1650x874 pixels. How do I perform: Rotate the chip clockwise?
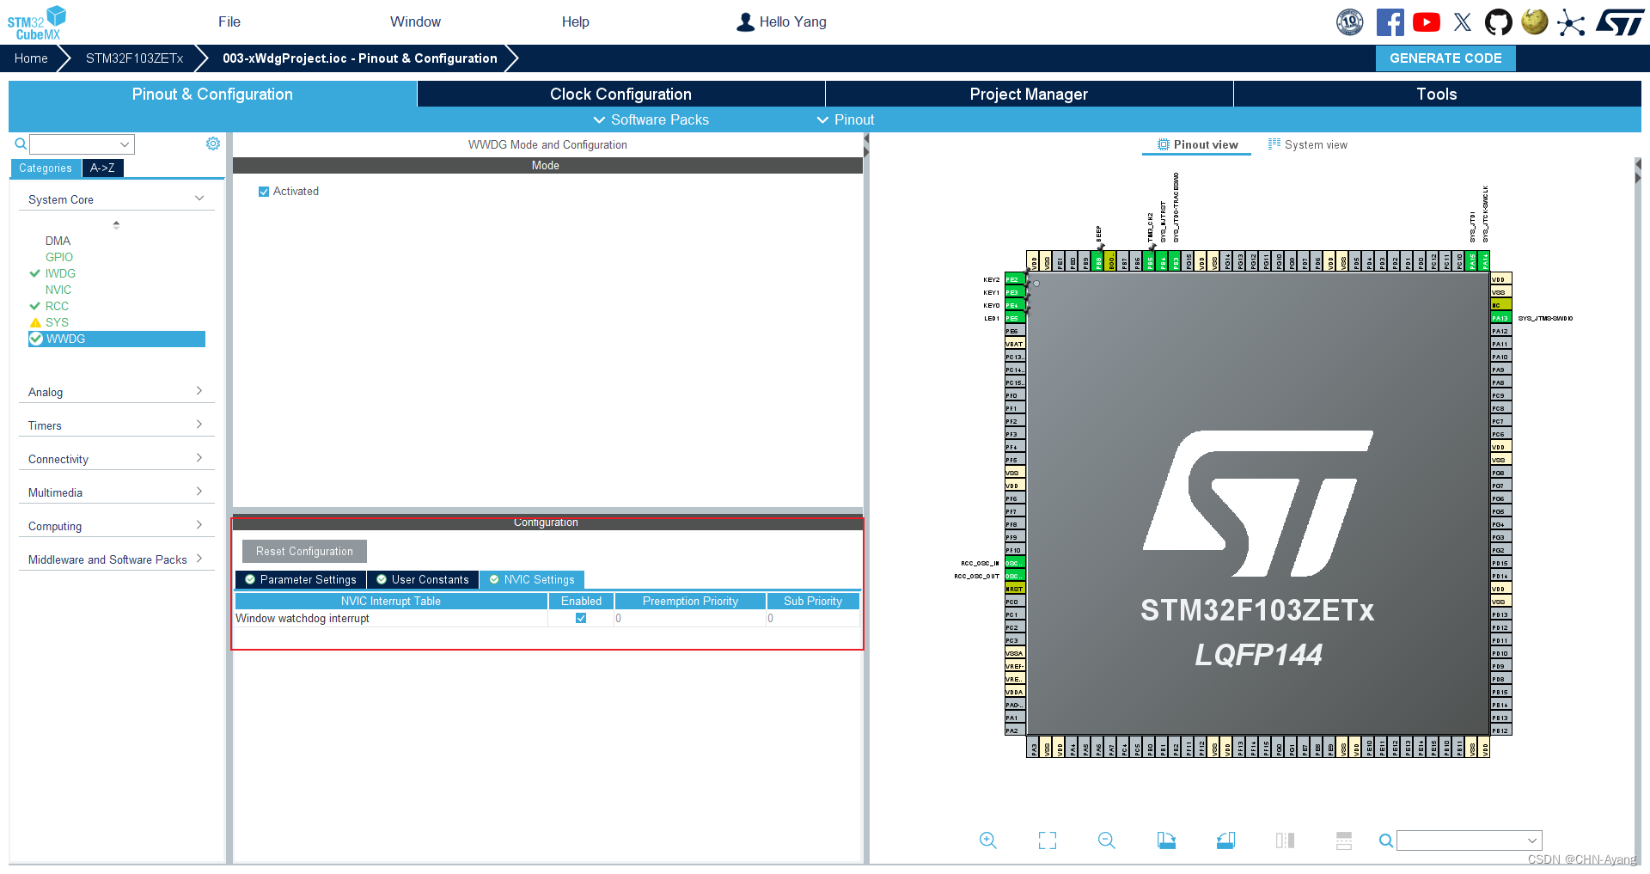[x=1166, y=840]
